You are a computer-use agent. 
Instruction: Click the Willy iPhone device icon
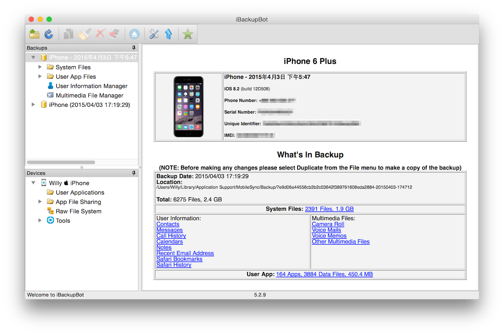[x=44, y=183]
